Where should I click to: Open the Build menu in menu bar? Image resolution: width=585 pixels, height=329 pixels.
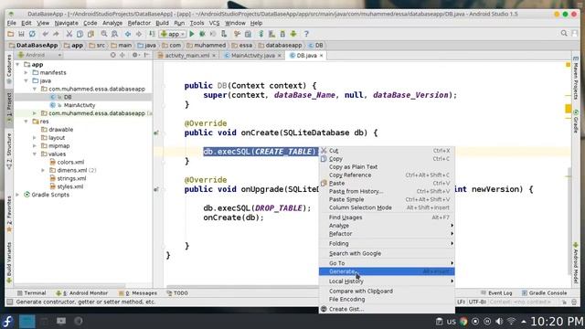coord(162,23)
